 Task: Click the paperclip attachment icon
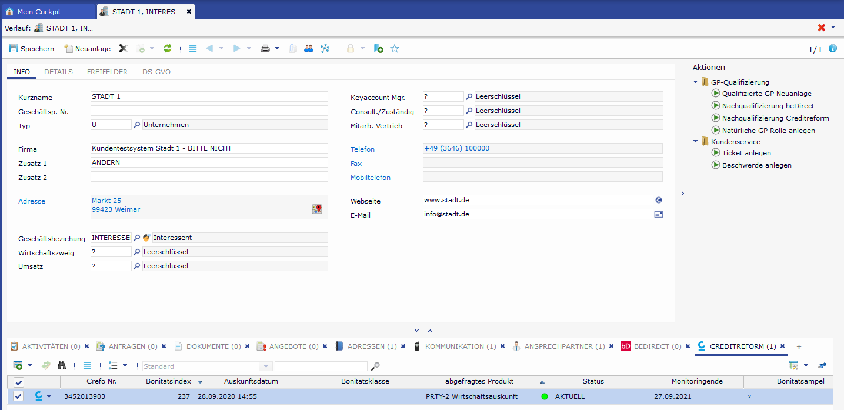(293, 49)
